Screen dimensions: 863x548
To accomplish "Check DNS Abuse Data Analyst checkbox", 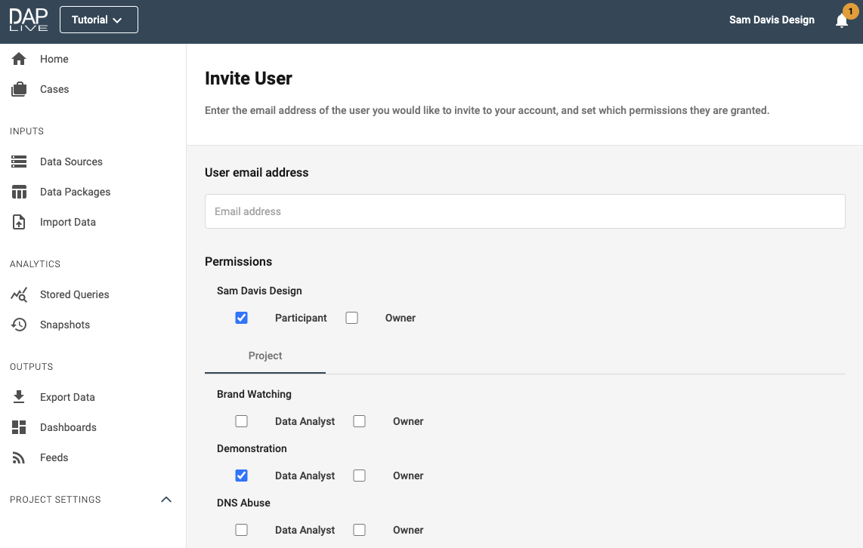I will pos(241,530).
